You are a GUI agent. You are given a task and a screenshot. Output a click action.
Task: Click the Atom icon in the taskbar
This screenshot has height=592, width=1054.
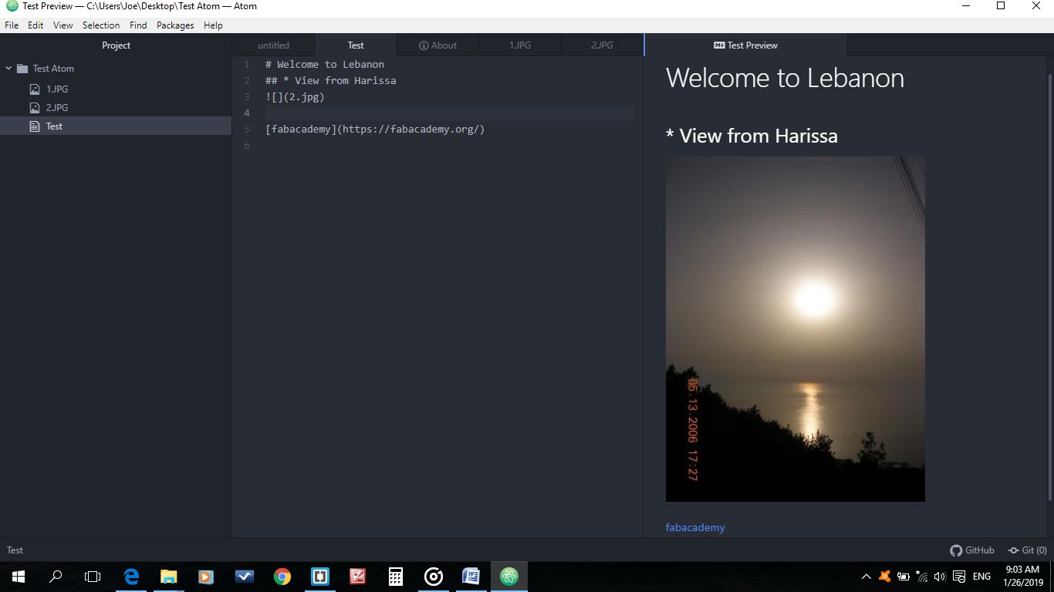[x=508, y=576]
